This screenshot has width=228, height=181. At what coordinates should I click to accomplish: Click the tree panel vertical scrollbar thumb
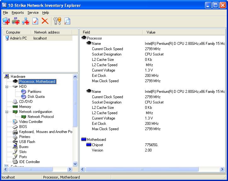coord(75,103)
